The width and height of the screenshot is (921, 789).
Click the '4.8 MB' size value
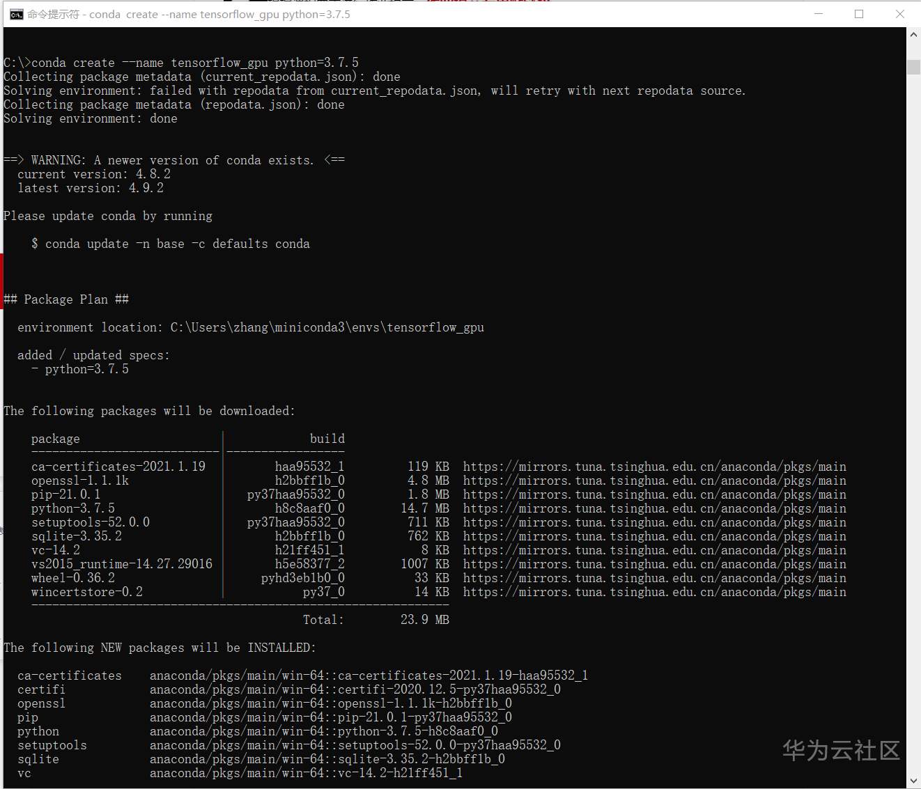428,481
